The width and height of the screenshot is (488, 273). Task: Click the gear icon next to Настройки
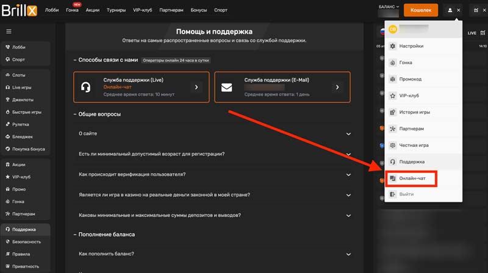(x=393, y=46)
